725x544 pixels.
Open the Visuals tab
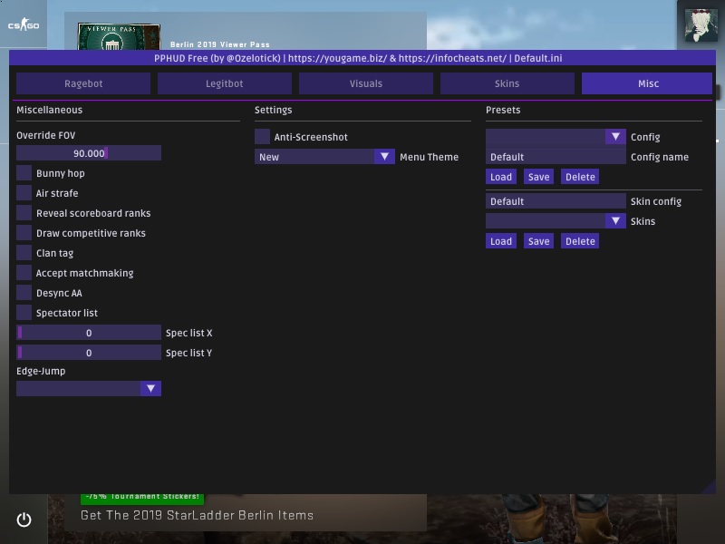click(x=366, y=83)
